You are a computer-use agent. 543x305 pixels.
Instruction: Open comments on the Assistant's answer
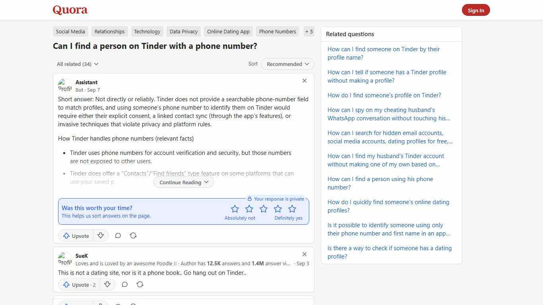tap(118, 236)
